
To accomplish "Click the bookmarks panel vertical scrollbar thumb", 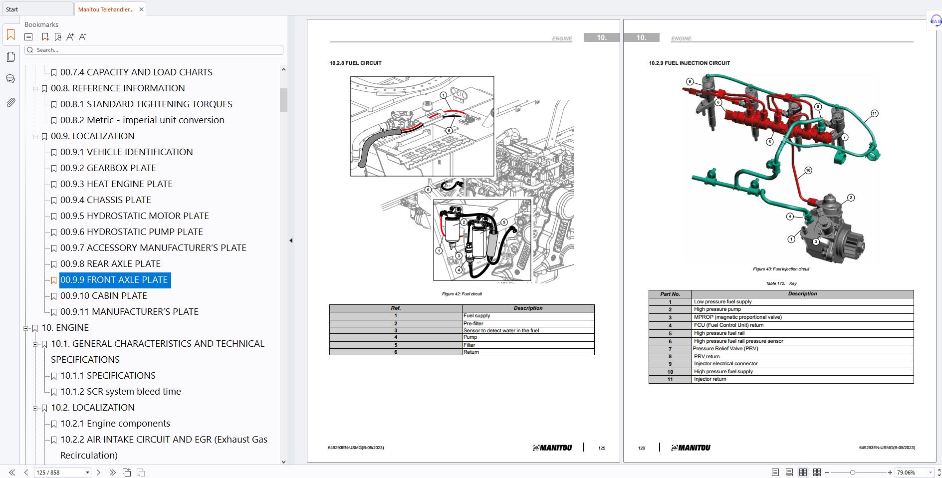I will coord(283,100).
